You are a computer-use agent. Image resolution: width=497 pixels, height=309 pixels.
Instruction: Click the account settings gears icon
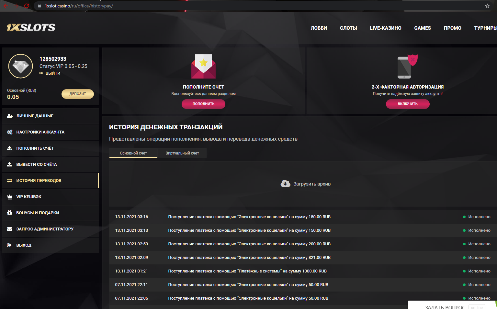pyautogui.click(x=10, y=132)
